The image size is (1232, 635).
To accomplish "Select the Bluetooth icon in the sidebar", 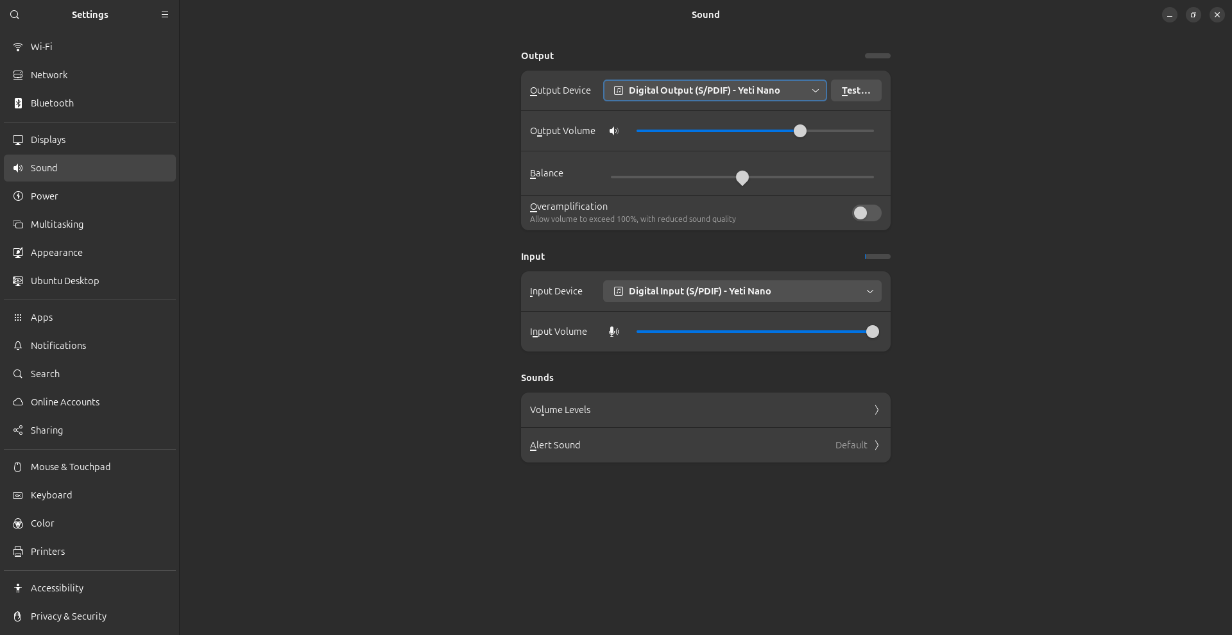I will click(17, 103).
